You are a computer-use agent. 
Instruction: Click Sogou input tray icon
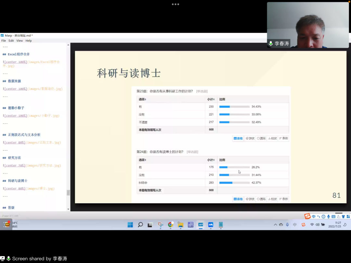303,225
